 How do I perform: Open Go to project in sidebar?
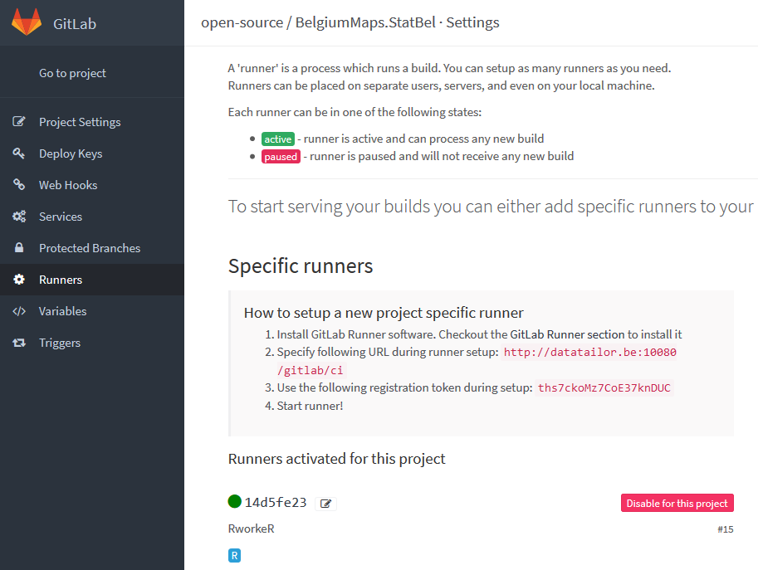click(72, 73)
